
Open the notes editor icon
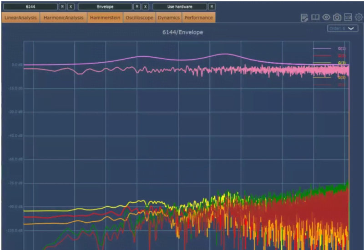304,17
